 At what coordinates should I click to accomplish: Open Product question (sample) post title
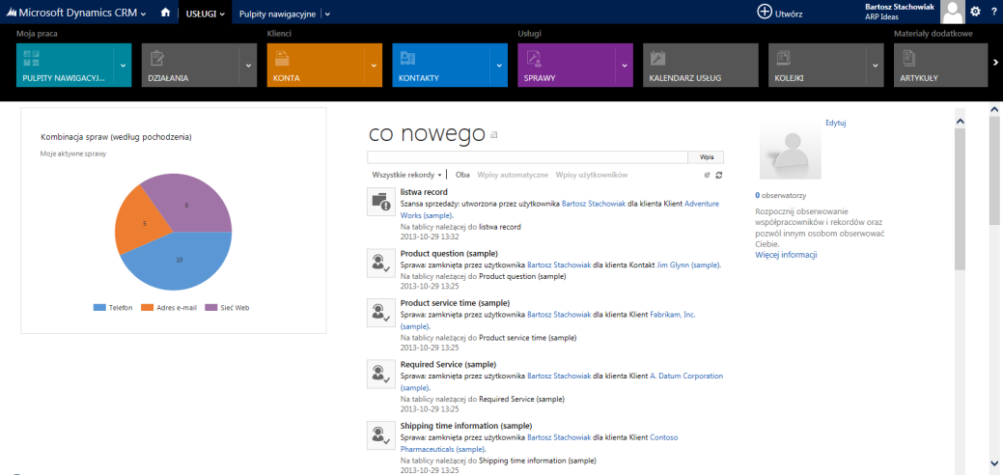click(x=449, y=254)
